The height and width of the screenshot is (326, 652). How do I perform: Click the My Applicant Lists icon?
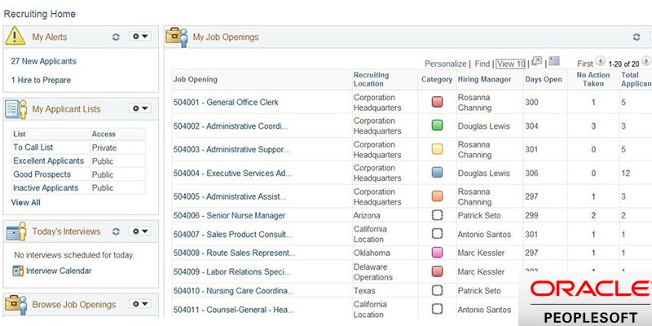pos(15,109)
